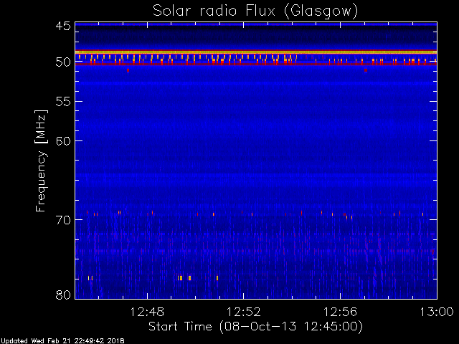Click the 13:00 time tick label
This screenshot has height=344, width=459.
(437, 312)
